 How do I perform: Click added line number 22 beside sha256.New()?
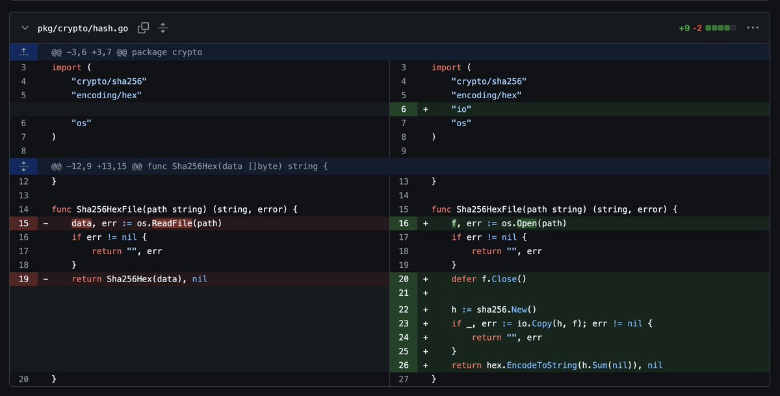click(404, 309)
